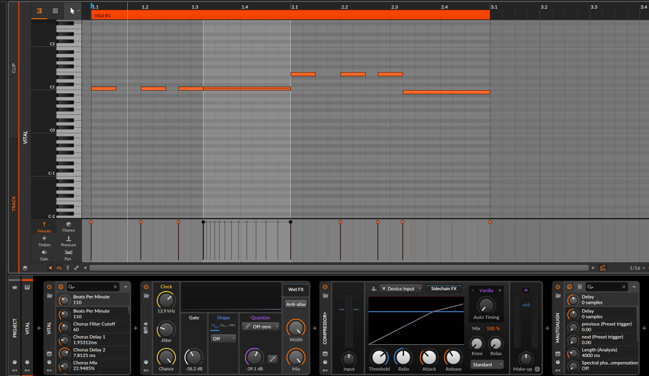This screenshot has width=649, height=376.
Task: Toggle the MAutoAlign device power button
Action: pos(557,286)
